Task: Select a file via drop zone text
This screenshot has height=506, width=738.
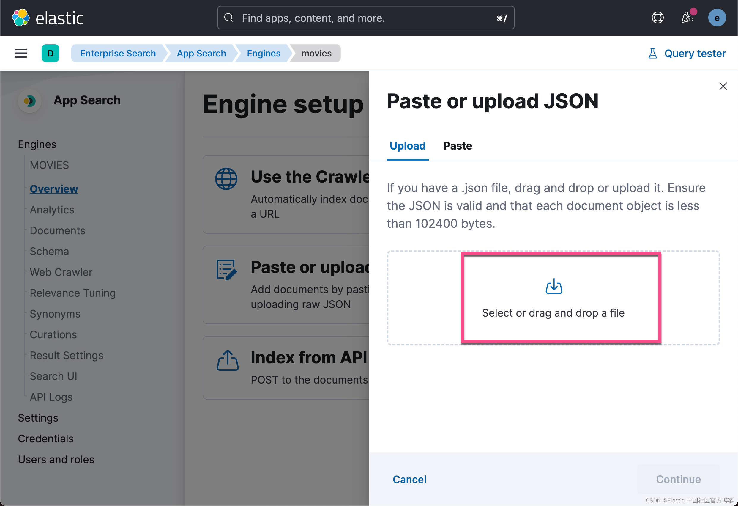Action: coord(553,313)
